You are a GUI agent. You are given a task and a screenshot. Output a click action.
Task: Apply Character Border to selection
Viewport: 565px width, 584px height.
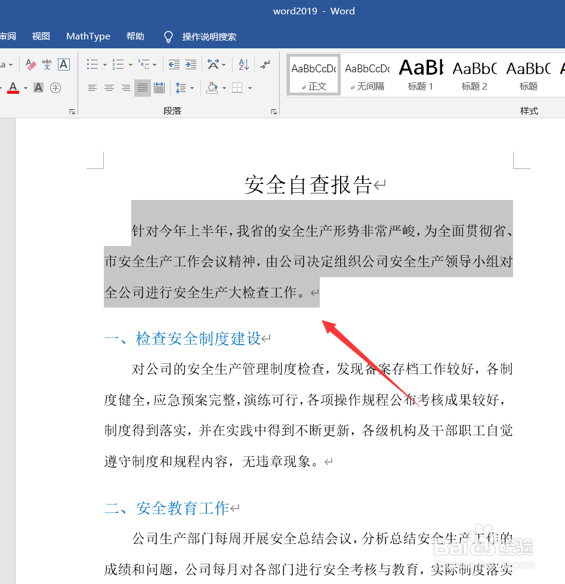pyautogui.click(x=63, y=64)
